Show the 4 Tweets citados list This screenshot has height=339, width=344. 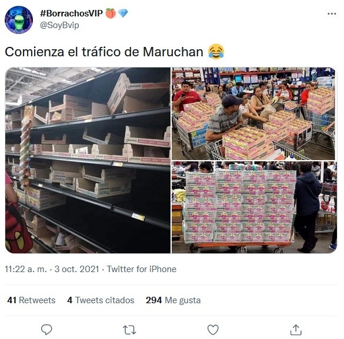pos(101,300)
